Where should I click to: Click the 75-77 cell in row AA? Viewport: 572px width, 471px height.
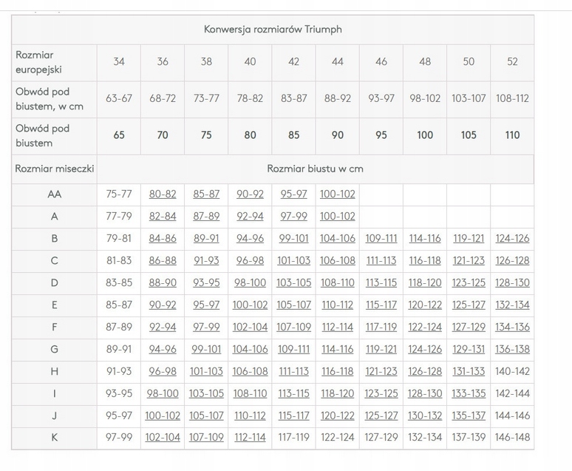(x=119, y=194)
